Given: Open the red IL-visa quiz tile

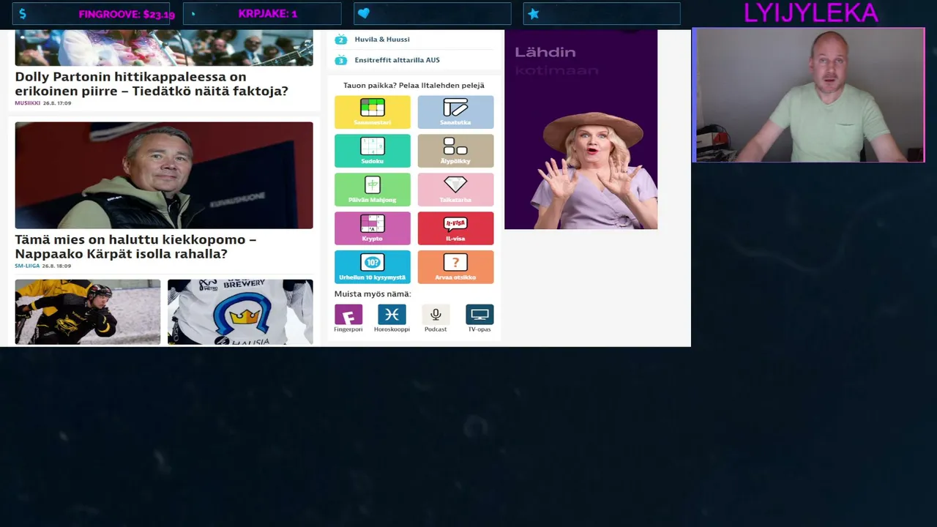Looking at the screenshot, I should [x=455, y=228].
